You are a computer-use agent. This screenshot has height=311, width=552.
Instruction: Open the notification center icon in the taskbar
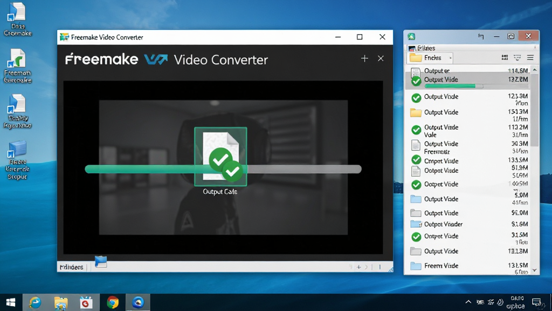(x=537, y=302)
